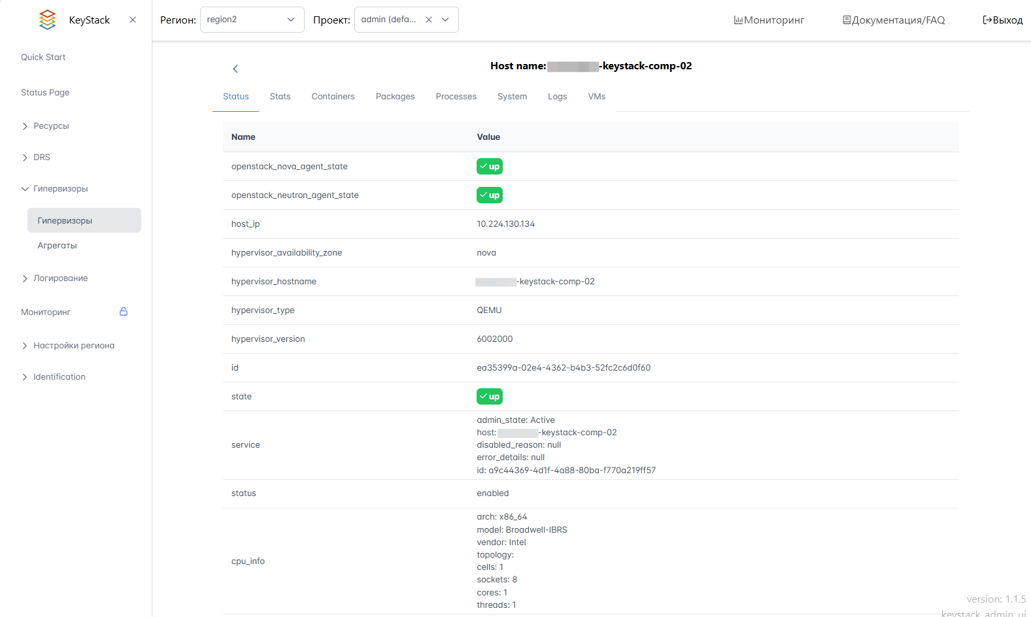Click the back arrow next to Host name
The width and height of the screenshot is (1031, 617).
click(235, 69)
